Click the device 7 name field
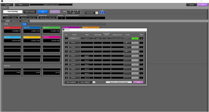This screenshot has width=209, height=112. tap(87, 65)
